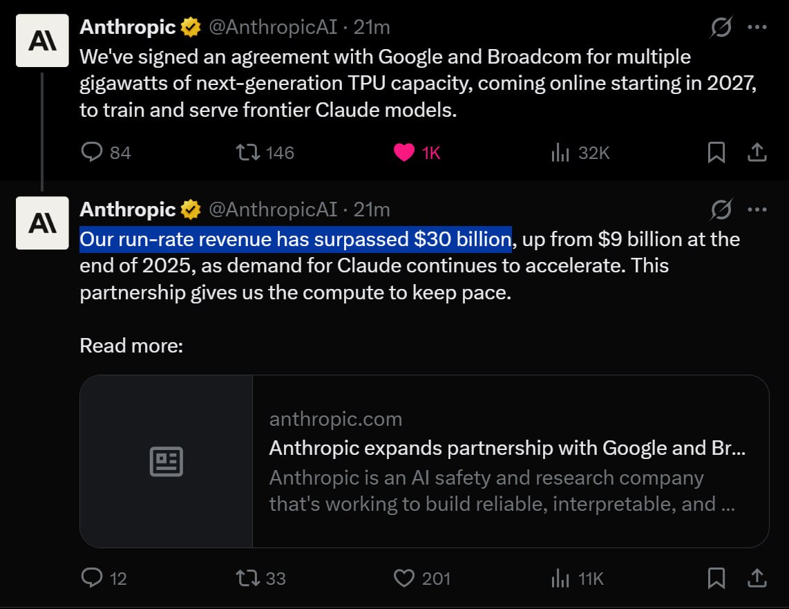Share the second Anthropic tweet
This screenshot has width=789, height=609.
757,578
